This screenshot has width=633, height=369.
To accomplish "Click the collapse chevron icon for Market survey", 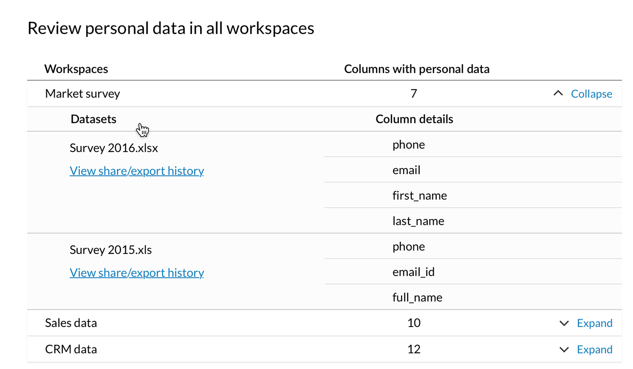I will point(558,93).
